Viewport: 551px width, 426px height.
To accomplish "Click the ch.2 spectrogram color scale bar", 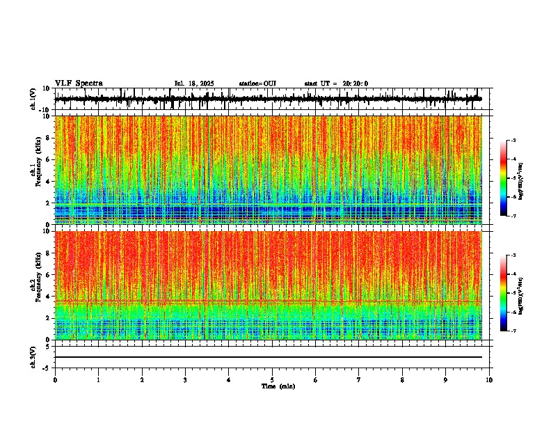I will 503,293.
